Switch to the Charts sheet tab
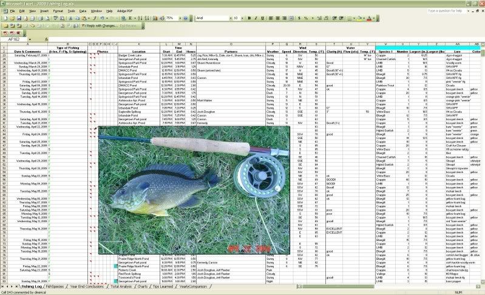485x295 pixels. click(x=142, y=287)
